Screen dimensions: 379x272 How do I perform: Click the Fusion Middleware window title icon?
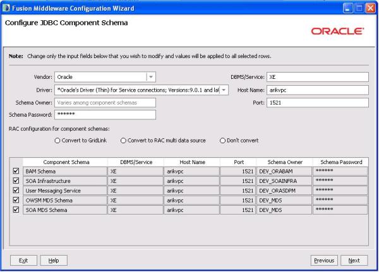8,7
